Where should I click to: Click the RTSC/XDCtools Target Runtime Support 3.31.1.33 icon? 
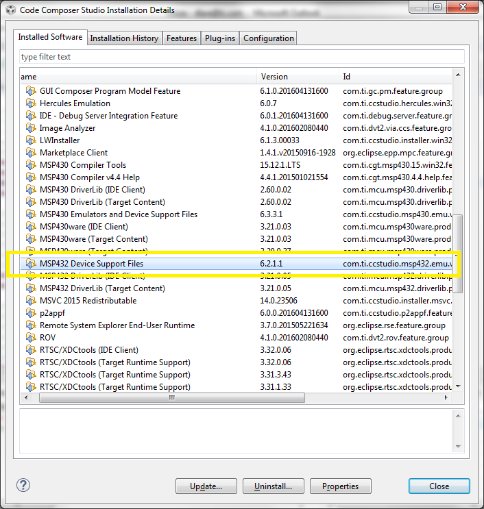[x=31, y=387]
